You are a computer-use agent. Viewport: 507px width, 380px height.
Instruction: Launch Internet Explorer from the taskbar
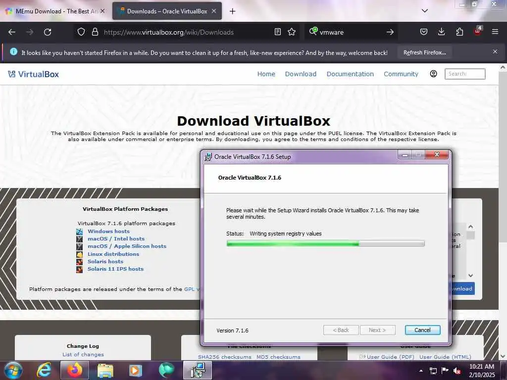[x=44, y=370]
